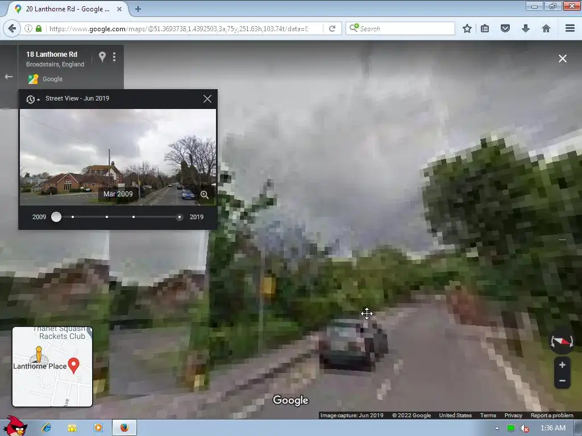Click the 18 Lanthorne Rd address title

52,54
